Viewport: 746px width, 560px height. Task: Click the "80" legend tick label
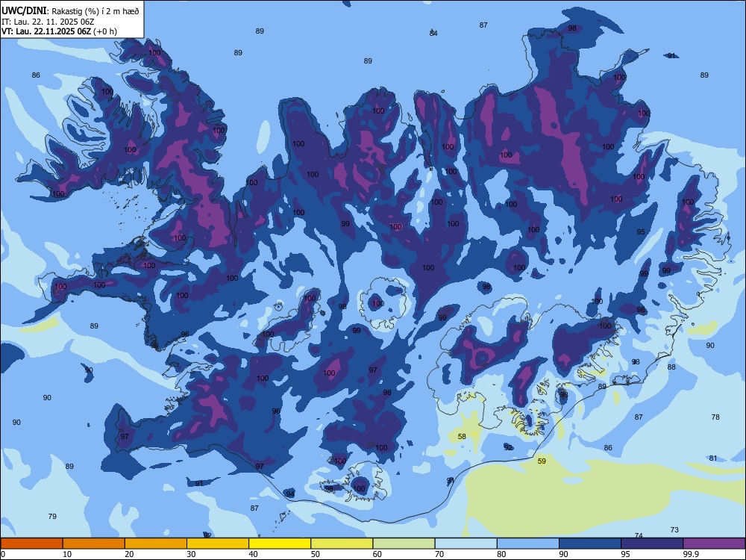pos(501,554)
